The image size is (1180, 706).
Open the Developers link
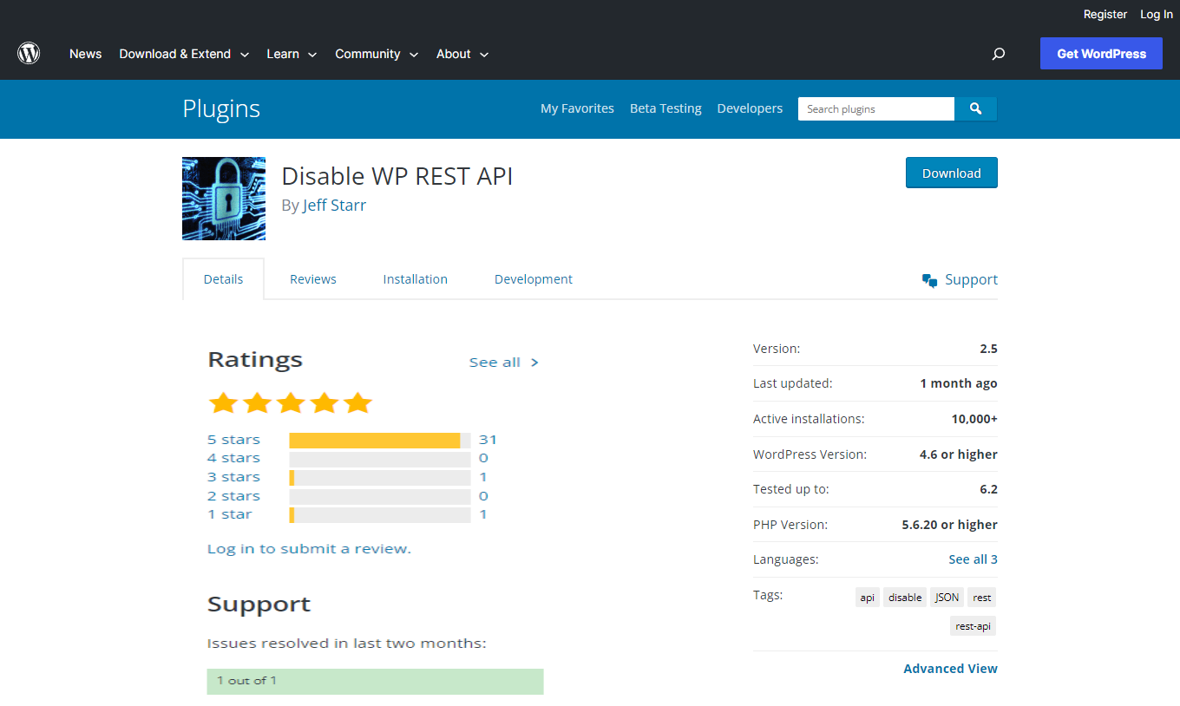click(x=750, y=108)
